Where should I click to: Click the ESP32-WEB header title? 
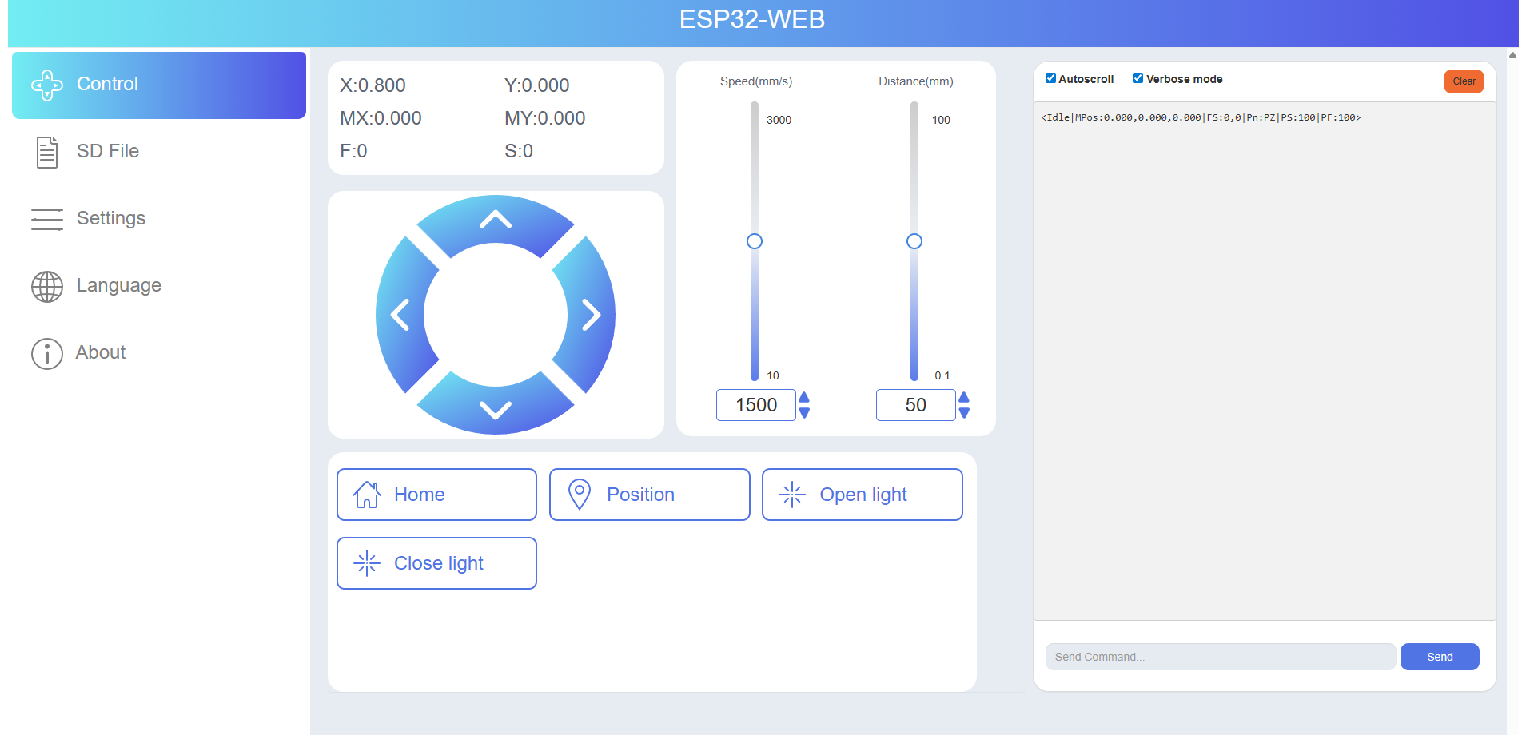pyautogui.click(x=752, y=19)
